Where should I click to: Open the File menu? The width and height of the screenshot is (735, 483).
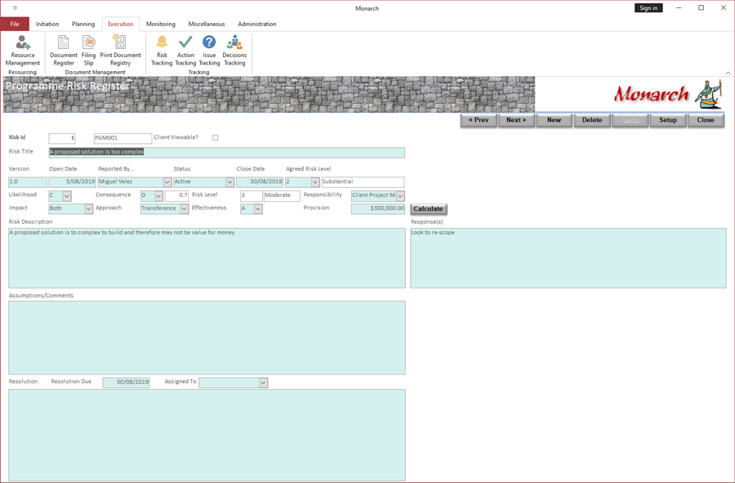15,24
